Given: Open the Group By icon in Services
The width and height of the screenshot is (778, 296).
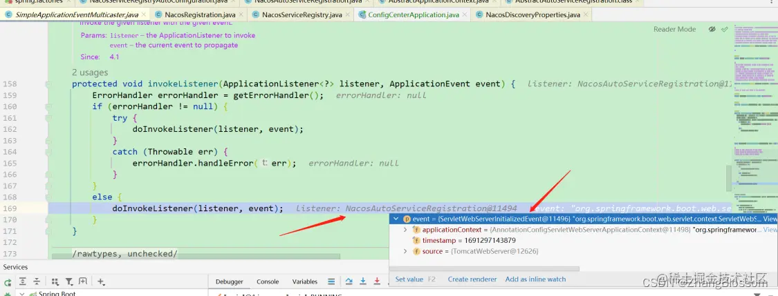Looking at the screenshot, I should pos(55,282).
